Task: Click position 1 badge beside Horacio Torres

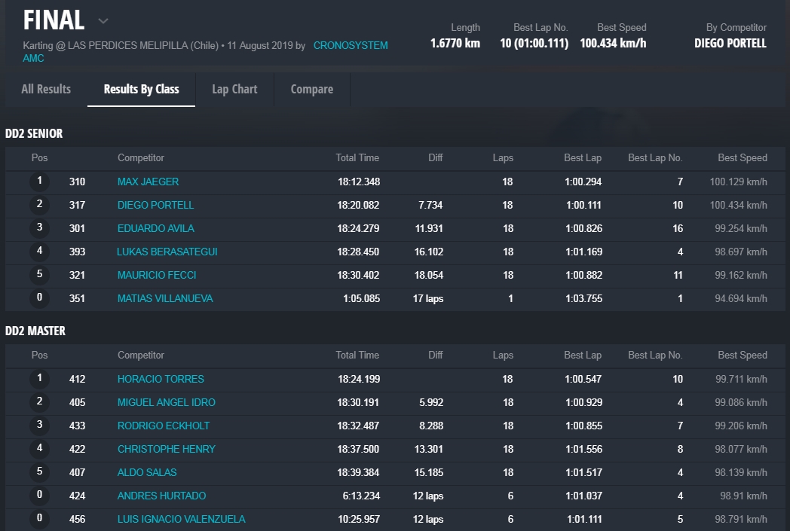Action: pos(39,379)
